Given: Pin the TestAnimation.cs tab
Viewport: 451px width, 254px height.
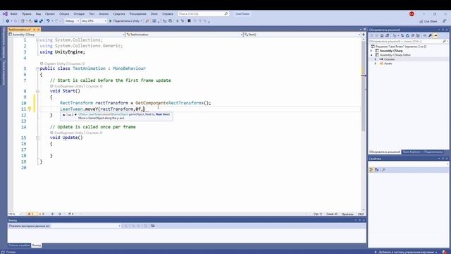Looking at the screenshot, I should [34, 30].
